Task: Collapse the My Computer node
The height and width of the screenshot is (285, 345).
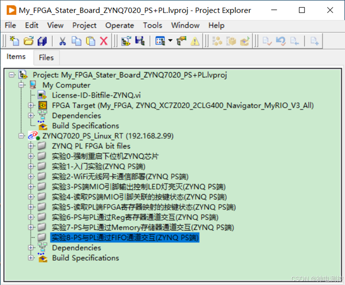Action: 21,85
